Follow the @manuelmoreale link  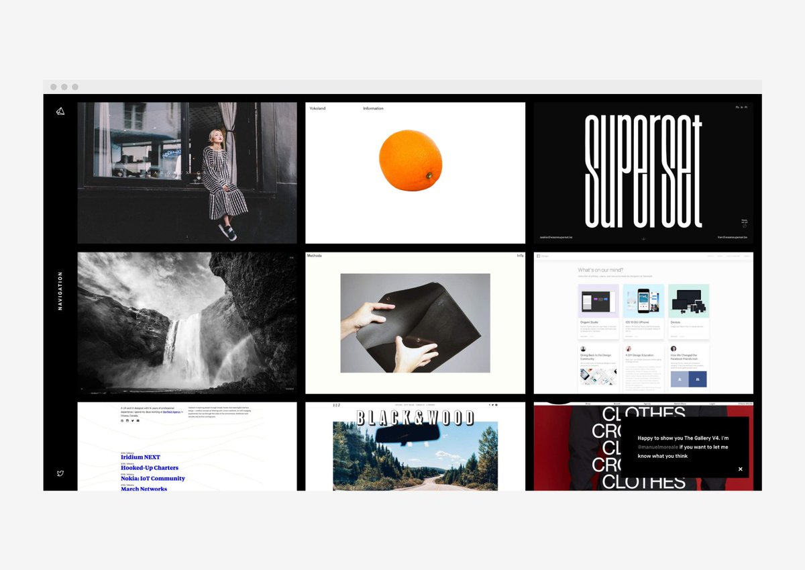pyautogui.click(x=657, y=447)
